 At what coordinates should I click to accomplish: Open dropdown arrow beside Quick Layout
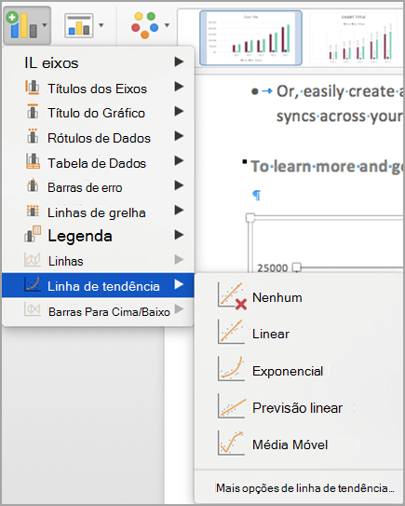click(101, 25)
